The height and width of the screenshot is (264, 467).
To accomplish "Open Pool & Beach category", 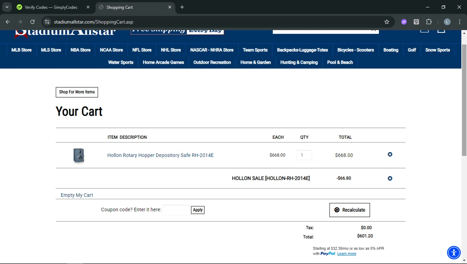I will coord(340,62).
